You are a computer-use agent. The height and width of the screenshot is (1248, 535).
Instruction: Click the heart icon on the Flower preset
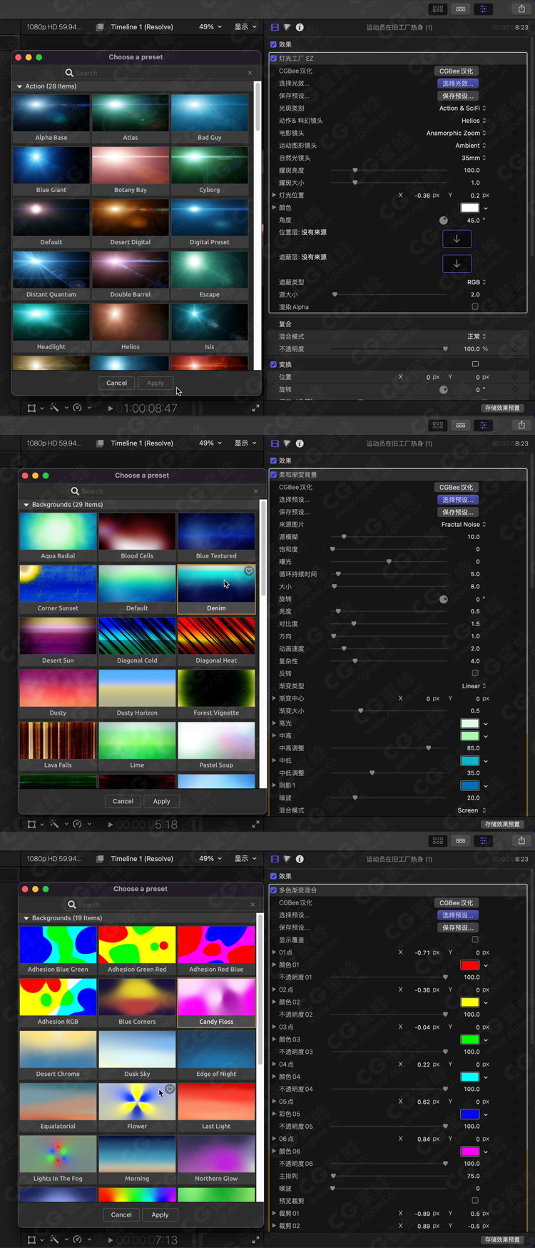[x=170, y=1090]
